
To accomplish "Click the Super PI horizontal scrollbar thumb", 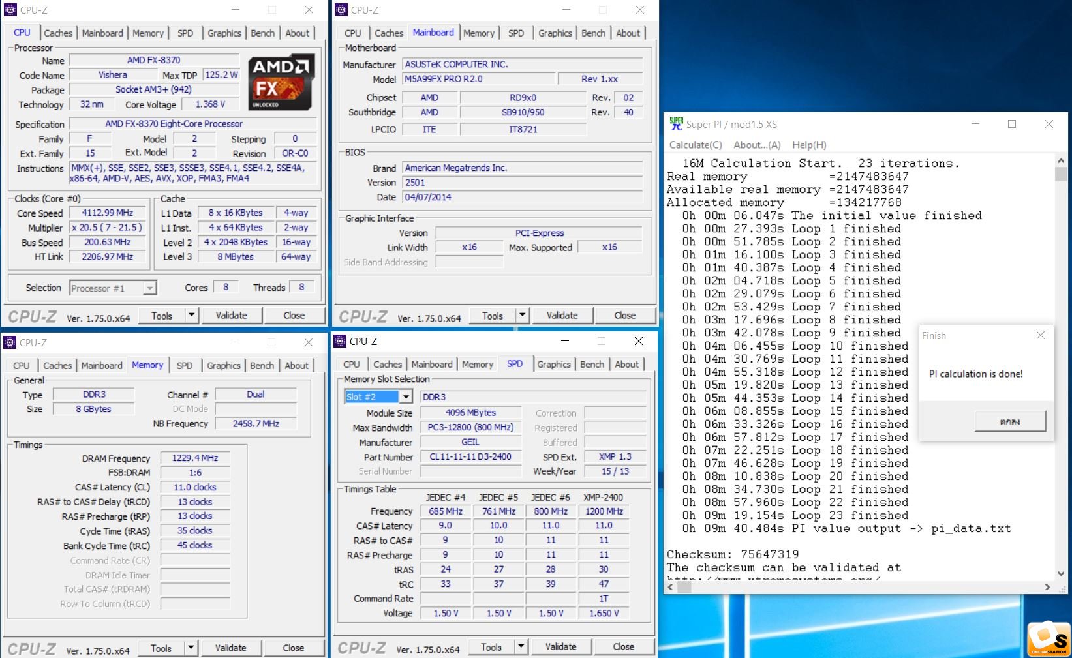I will click(684, 587).
